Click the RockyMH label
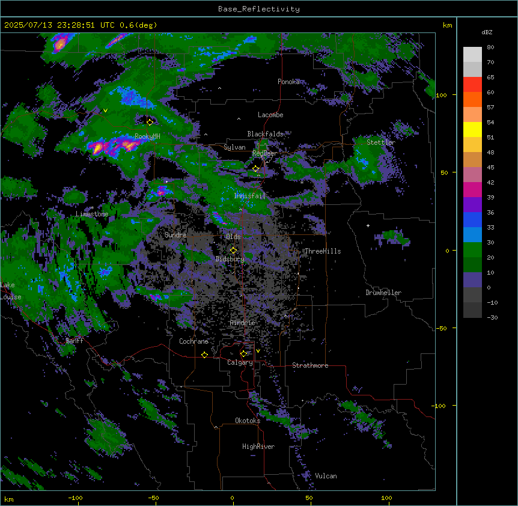This screenshot has height=506, width=518. (147, 136)
